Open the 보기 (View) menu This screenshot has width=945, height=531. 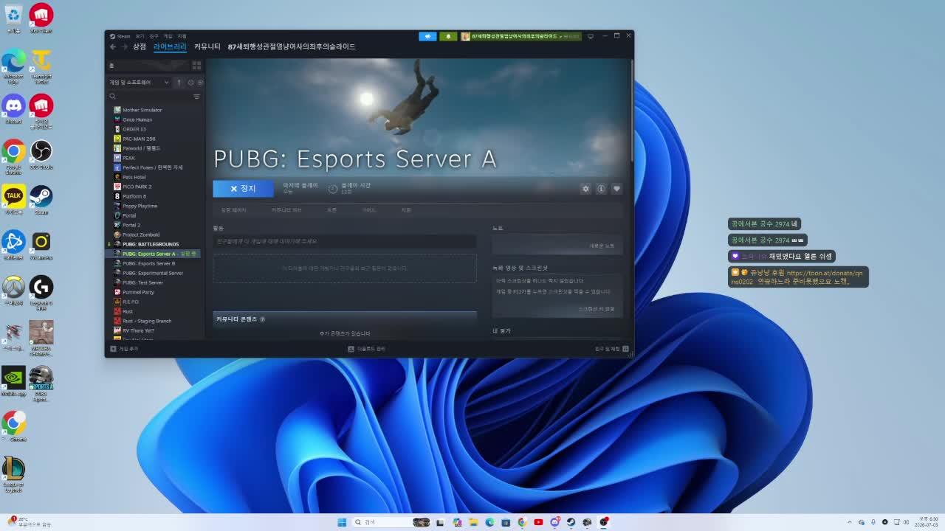[x=140, y=36]
